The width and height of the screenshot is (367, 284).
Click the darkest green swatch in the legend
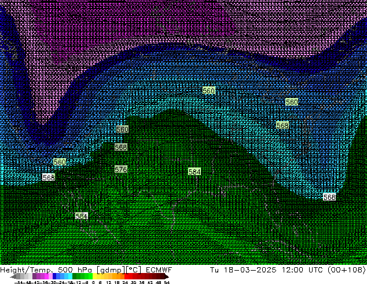point(74,276)
